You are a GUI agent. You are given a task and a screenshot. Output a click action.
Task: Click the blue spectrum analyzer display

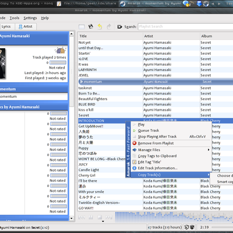pyautogui.click(x=174, y=217)
